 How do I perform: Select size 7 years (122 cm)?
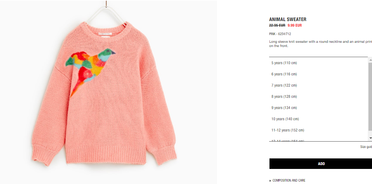318,85
